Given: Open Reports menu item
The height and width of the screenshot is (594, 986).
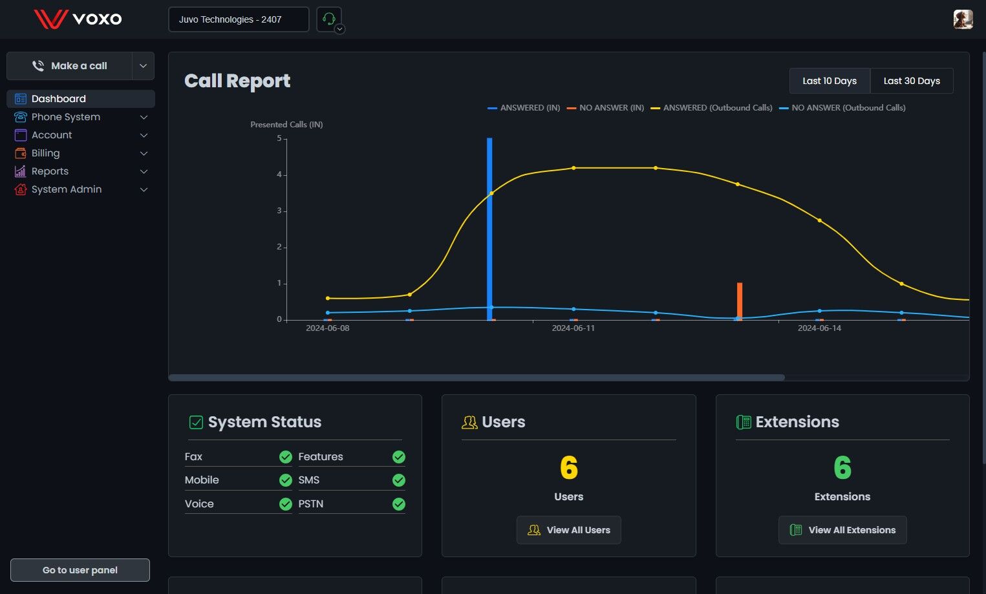Looking at the screenshot, I should 81,171.
